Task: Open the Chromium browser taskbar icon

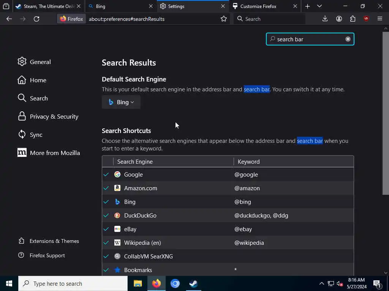Action: click(175, 283)
